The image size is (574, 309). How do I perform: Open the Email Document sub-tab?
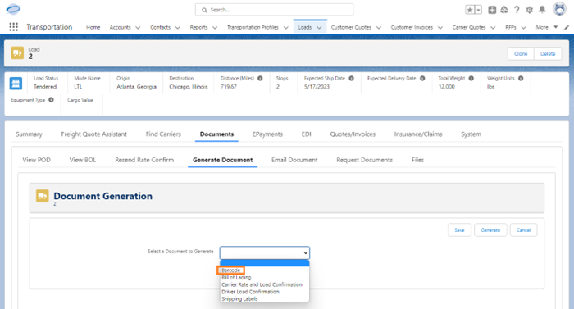click(294, 160)
